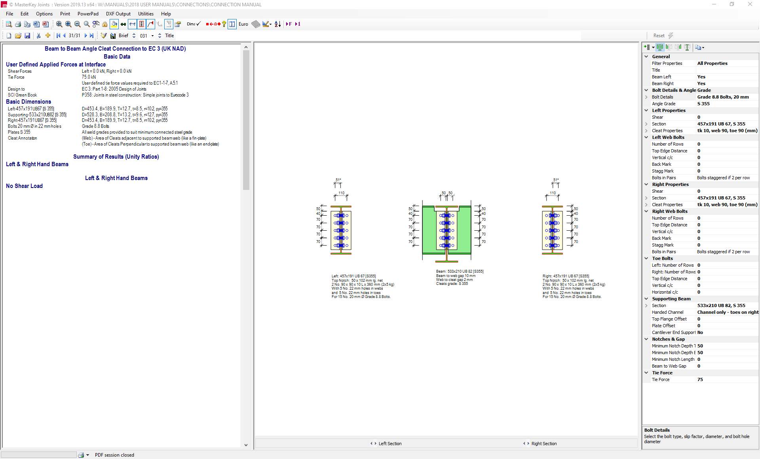Click the print preview icon
The height and width of the screenshot is (459, 760).
tap(9, 24)
